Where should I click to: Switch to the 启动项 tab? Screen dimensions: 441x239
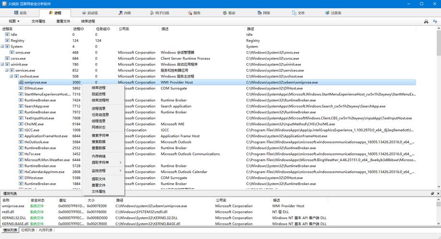click(x=90, y=13)
